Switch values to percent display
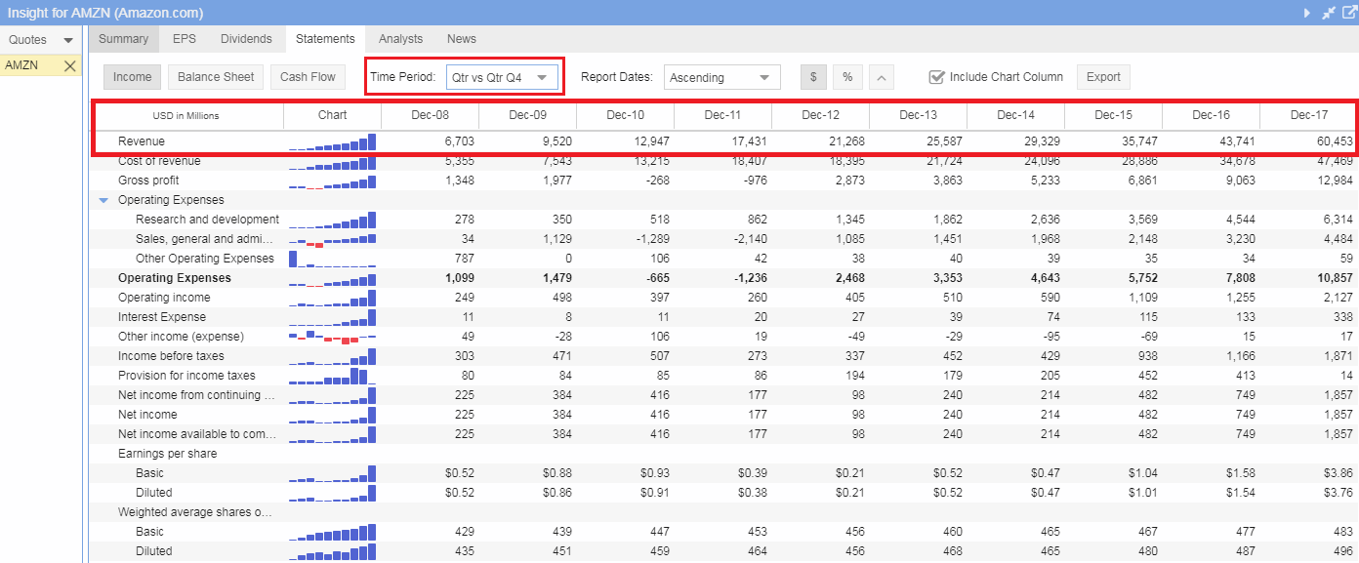This screenshot has width=1359, height=563. (846, 77)
